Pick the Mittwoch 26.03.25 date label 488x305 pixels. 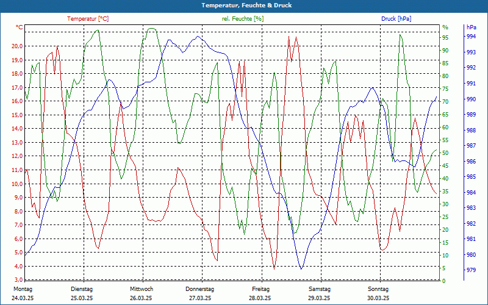click(141, 293)
